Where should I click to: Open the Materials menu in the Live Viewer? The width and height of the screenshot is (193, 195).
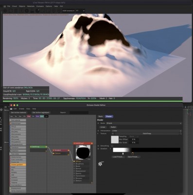31,6
